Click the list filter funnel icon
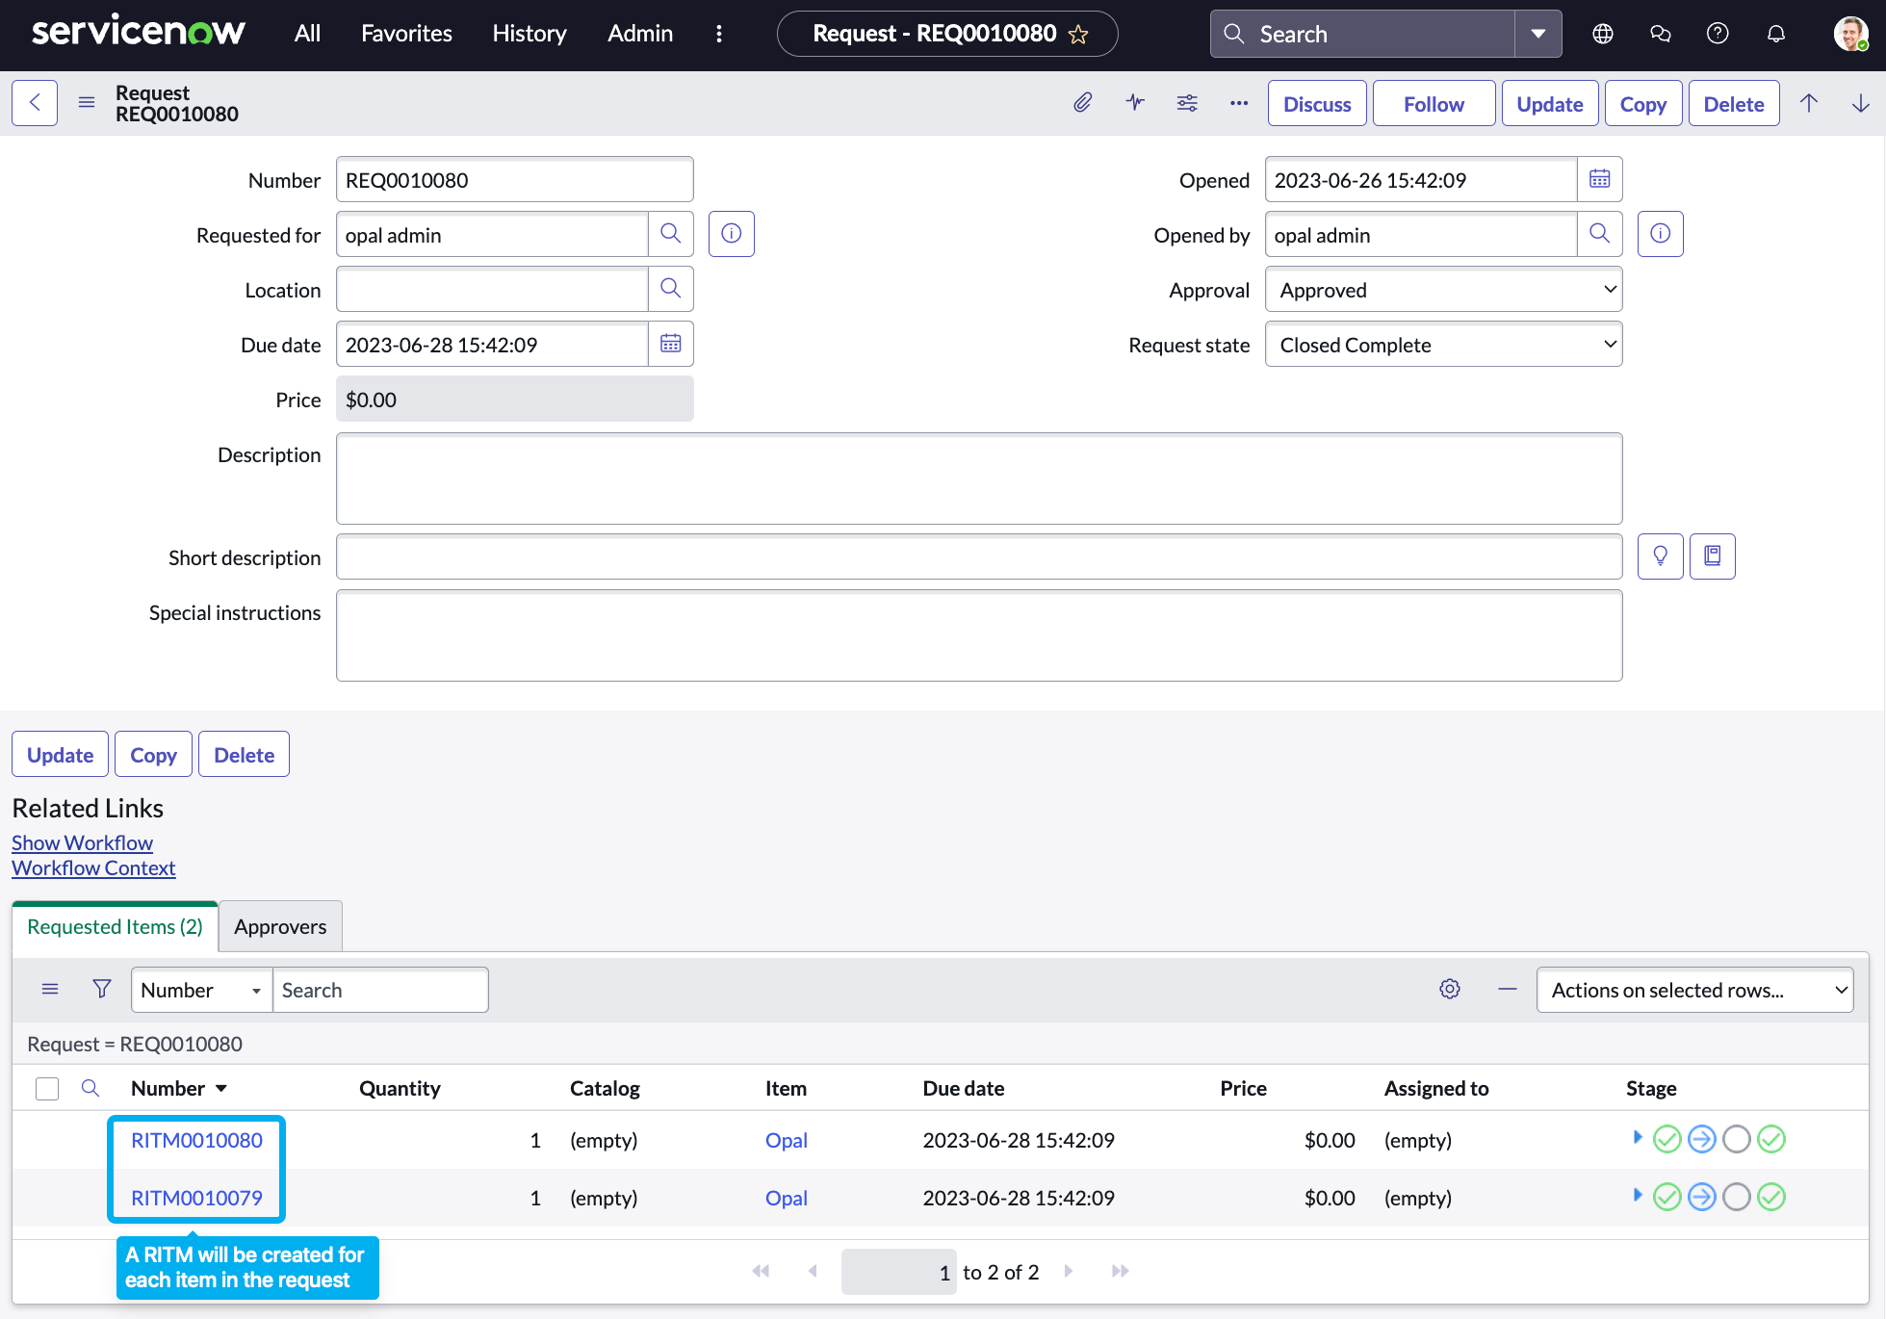Viewport: 1886px width, 1319px height. tap(101, 989)
